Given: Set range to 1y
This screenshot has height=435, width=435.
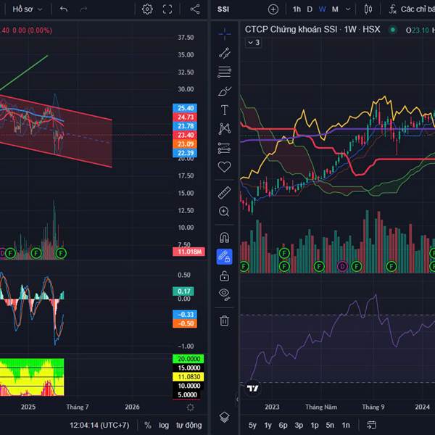Looking at the screenshot, I should [268, 425].
